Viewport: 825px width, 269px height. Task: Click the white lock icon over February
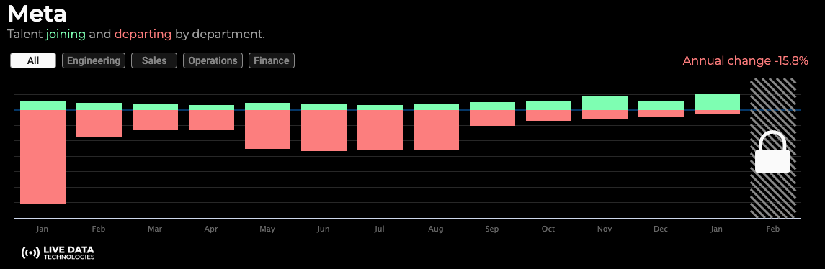[772, 152]
